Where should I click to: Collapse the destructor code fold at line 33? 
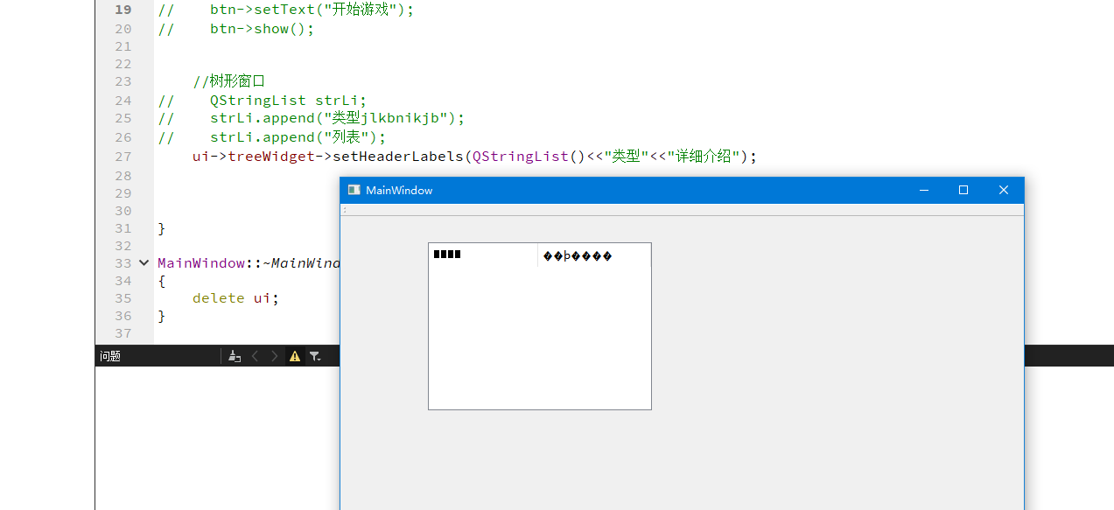coord(143,262)
